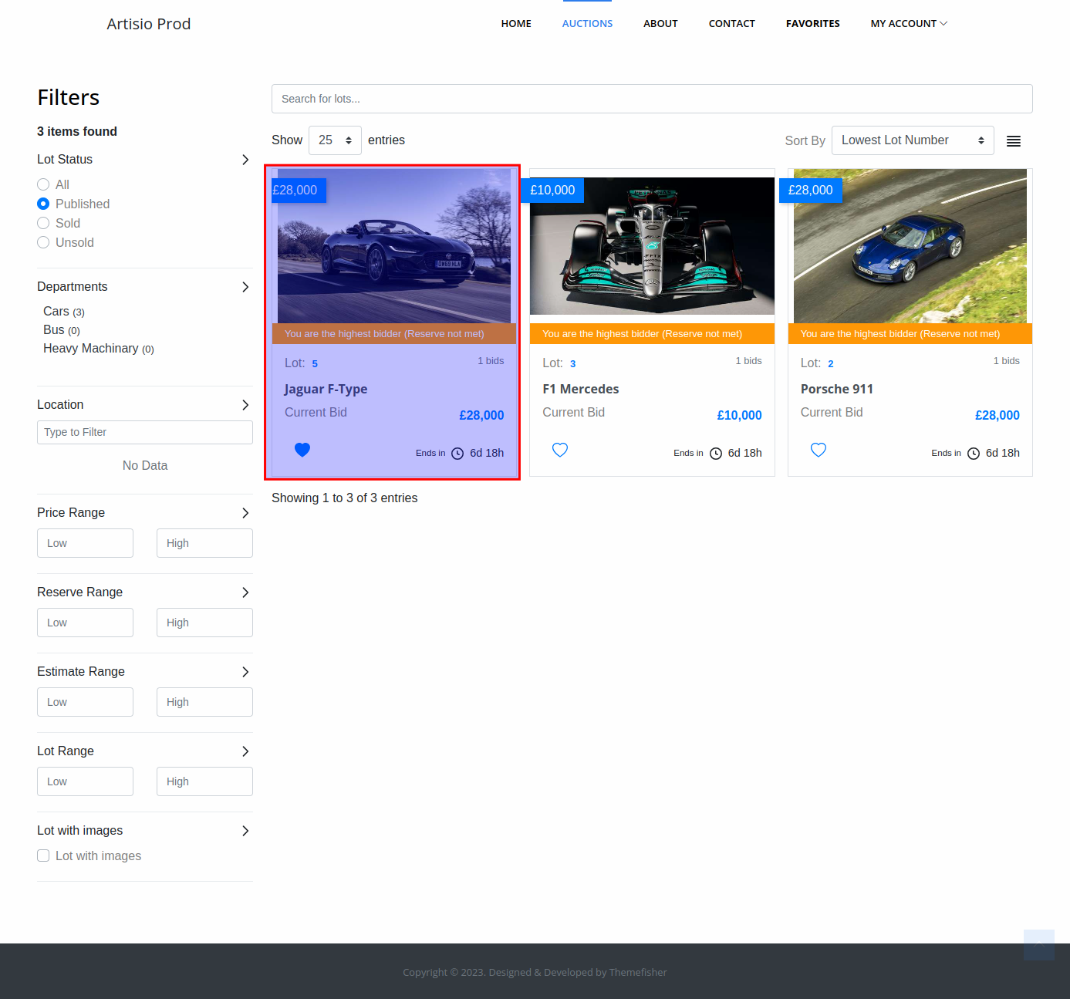Open the F1 Mercedes car photo
This screenshot has height=999, width=1070.
tap(652, 246)
